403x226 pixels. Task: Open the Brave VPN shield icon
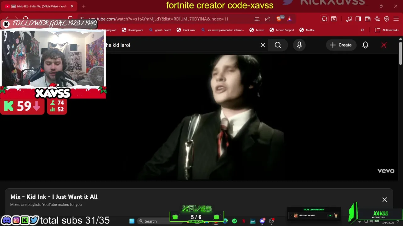pyautogui.click(x=387, y=19)
